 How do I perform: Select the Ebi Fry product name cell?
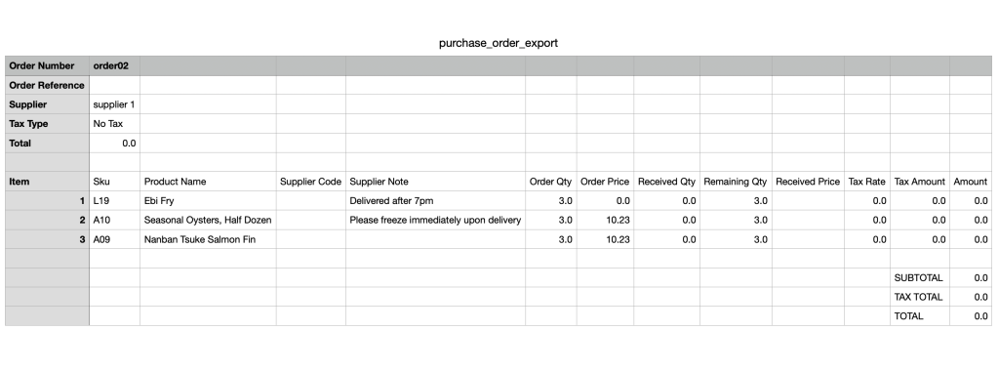pos(208,201)
